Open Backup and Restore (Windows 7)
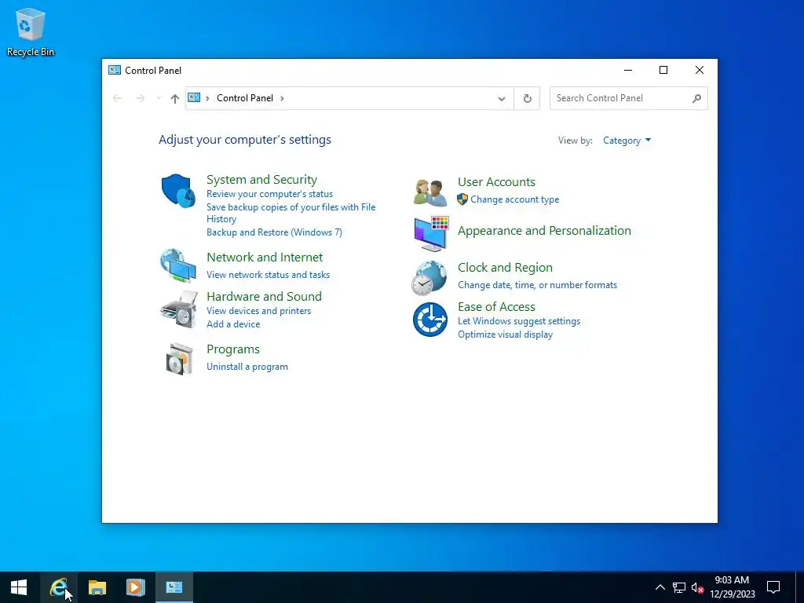The image size is (804, 603). tap(274, 232)
